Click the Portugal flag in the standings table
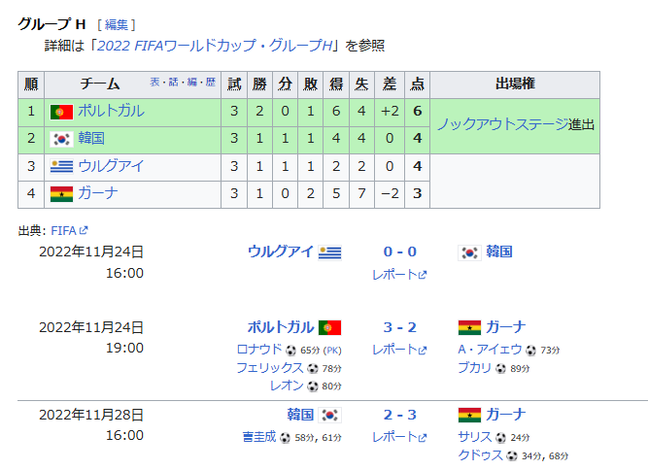Viewport: 648px width, 470px height. point(61,112)
